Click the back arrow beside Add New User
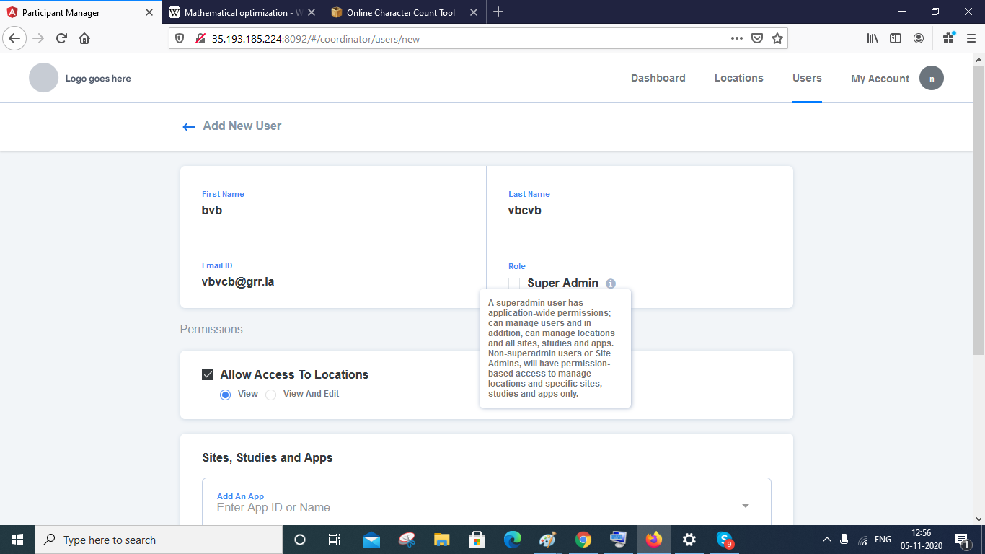The width and height of the screenshot is (985, 554). click(188, 126)
